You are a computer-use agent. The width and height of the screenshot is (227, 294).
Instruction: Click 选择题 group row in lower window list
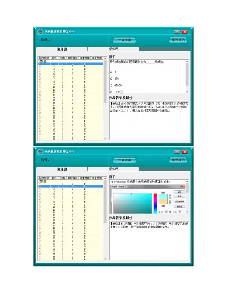tap(71, 181)
